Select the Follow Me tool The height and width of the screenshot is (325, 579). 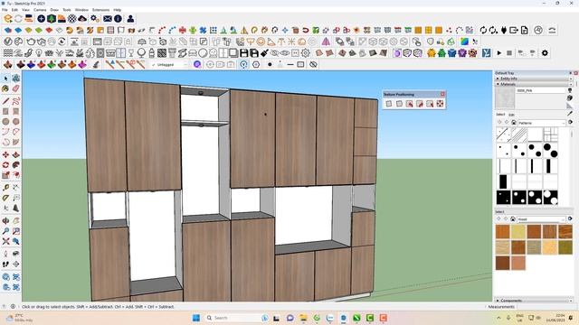click(16, 165)
